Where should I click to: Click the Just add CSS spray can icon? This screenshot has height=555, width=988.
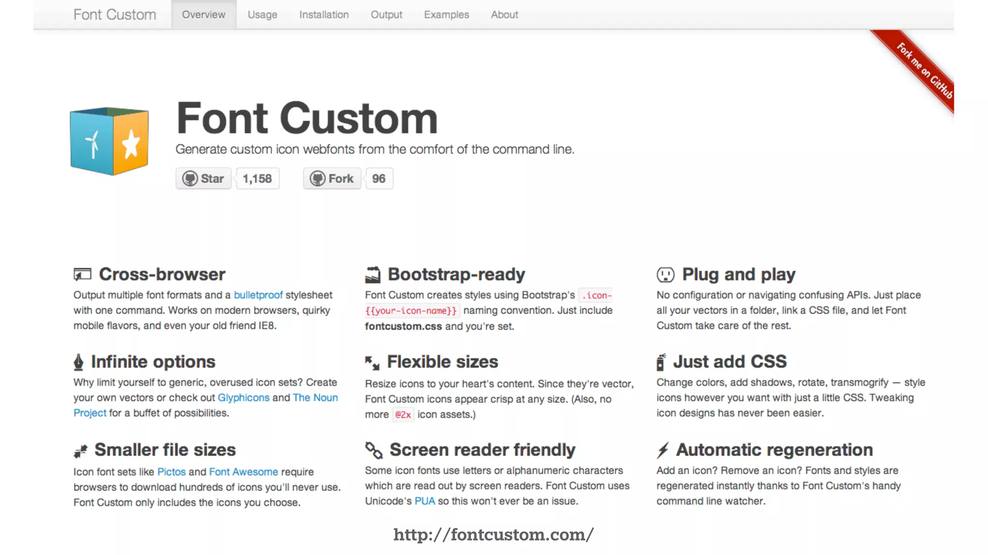click(661, 362)
